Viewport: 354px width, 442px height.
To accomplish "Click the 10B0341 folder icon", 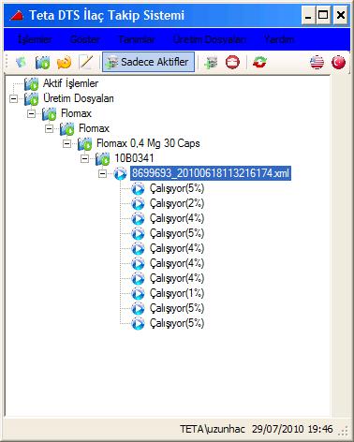I will click(x=102, y=158).
